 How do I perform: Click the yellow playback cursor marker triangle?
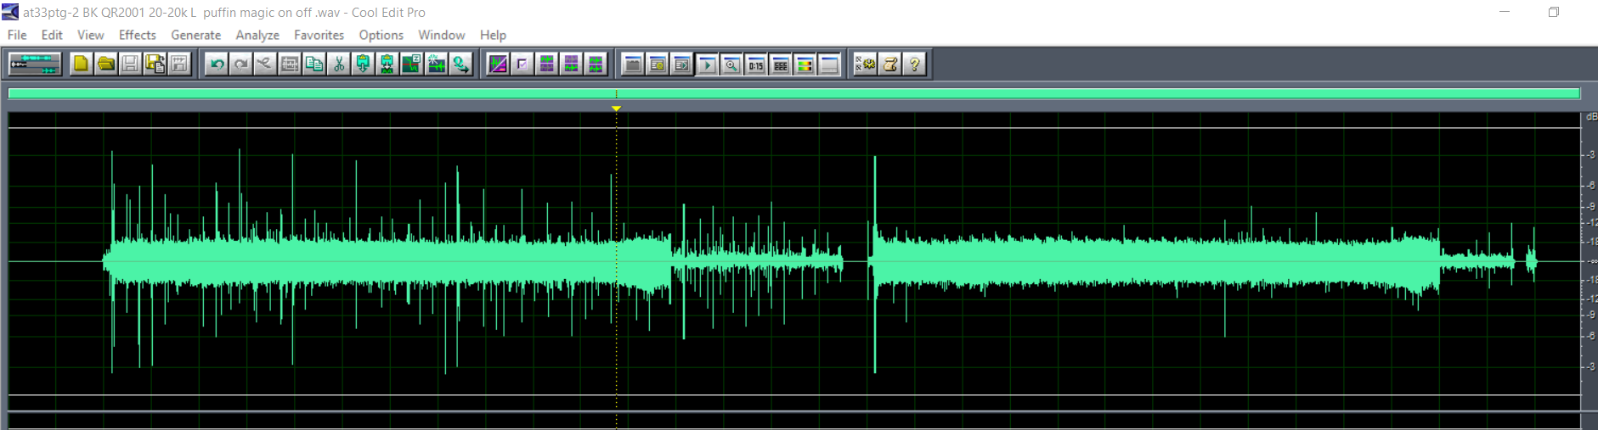point(617,109)
